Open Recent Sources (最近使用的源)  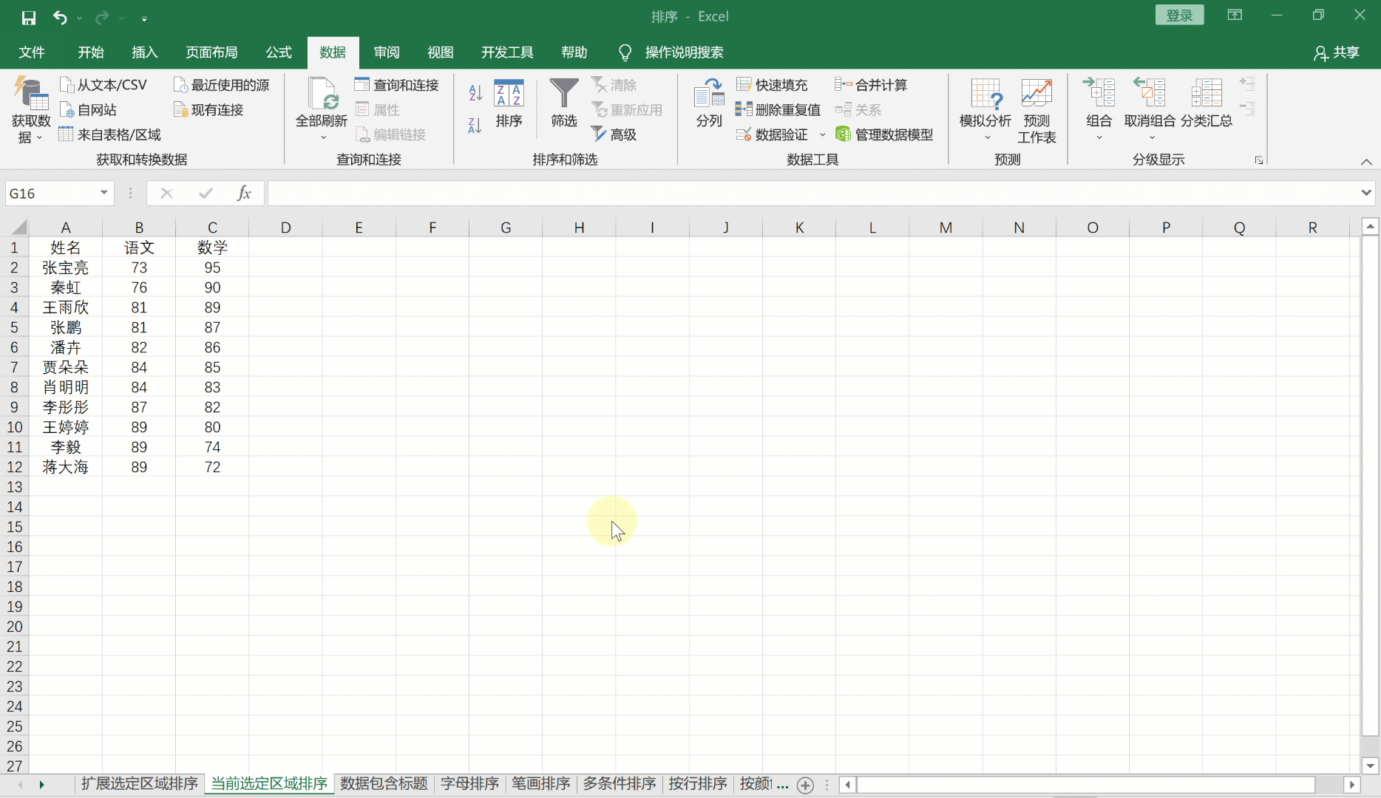pyautogui.click(x=221, y=85)
